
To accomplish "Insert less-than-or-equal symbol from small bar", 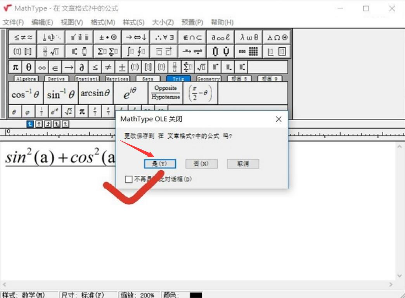I will 95,68.
